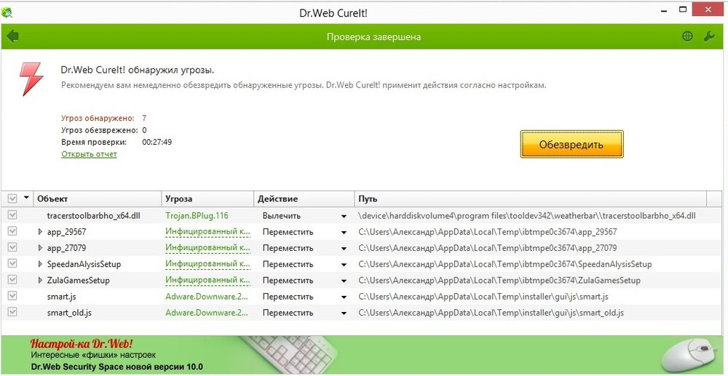Expand the SpeedanAlysisSetup tree item

(x=40, y=264)
